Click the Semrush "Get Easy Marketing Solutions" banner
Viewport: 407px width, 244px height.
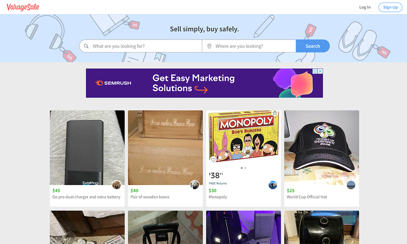pyautogui.click(x=194, y=83)
